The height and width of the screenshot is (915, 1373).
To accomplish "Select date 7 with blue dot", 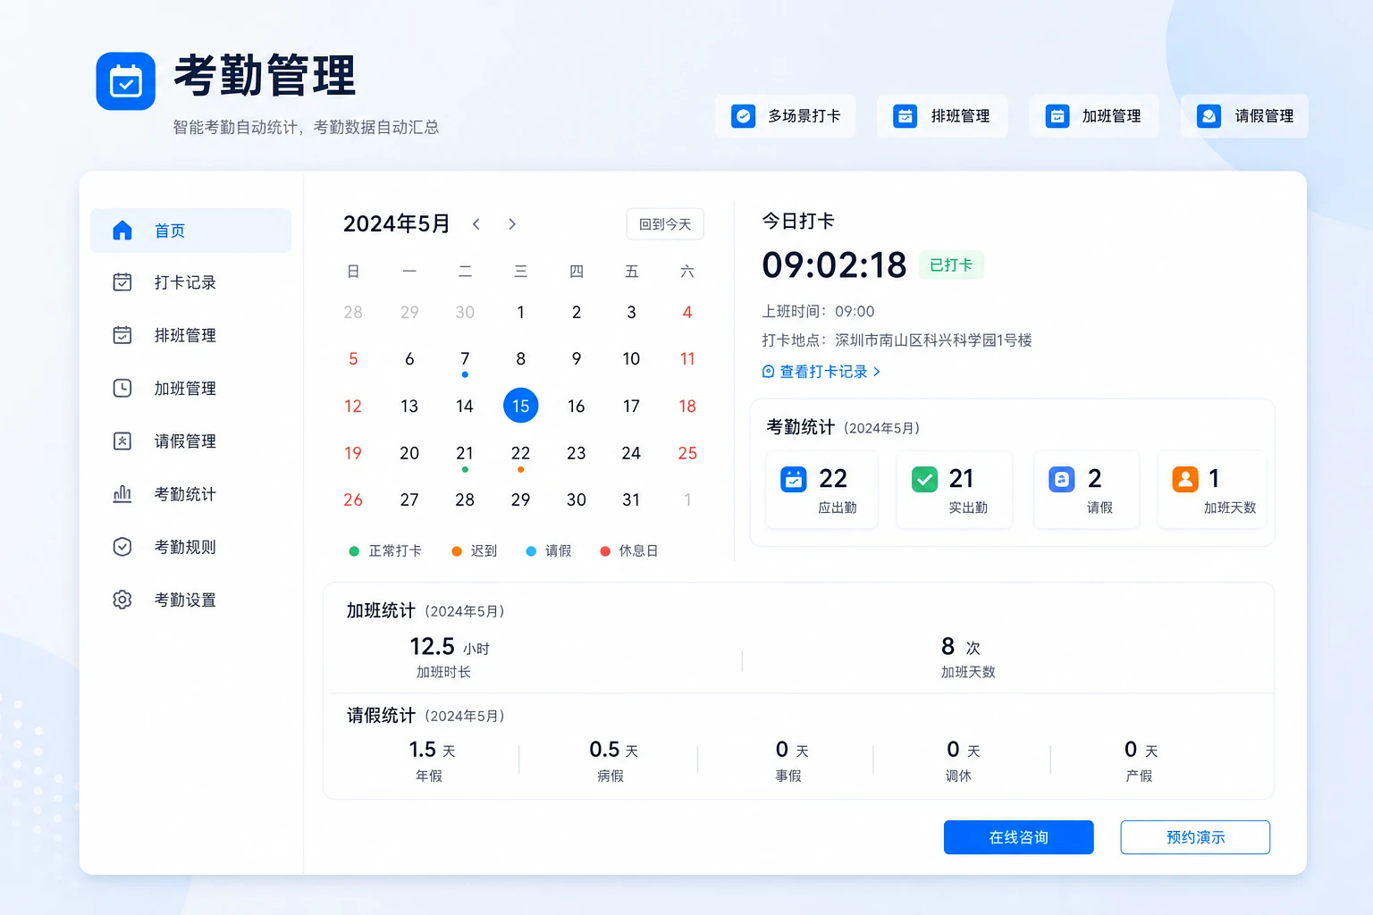I will click(465, 359).
